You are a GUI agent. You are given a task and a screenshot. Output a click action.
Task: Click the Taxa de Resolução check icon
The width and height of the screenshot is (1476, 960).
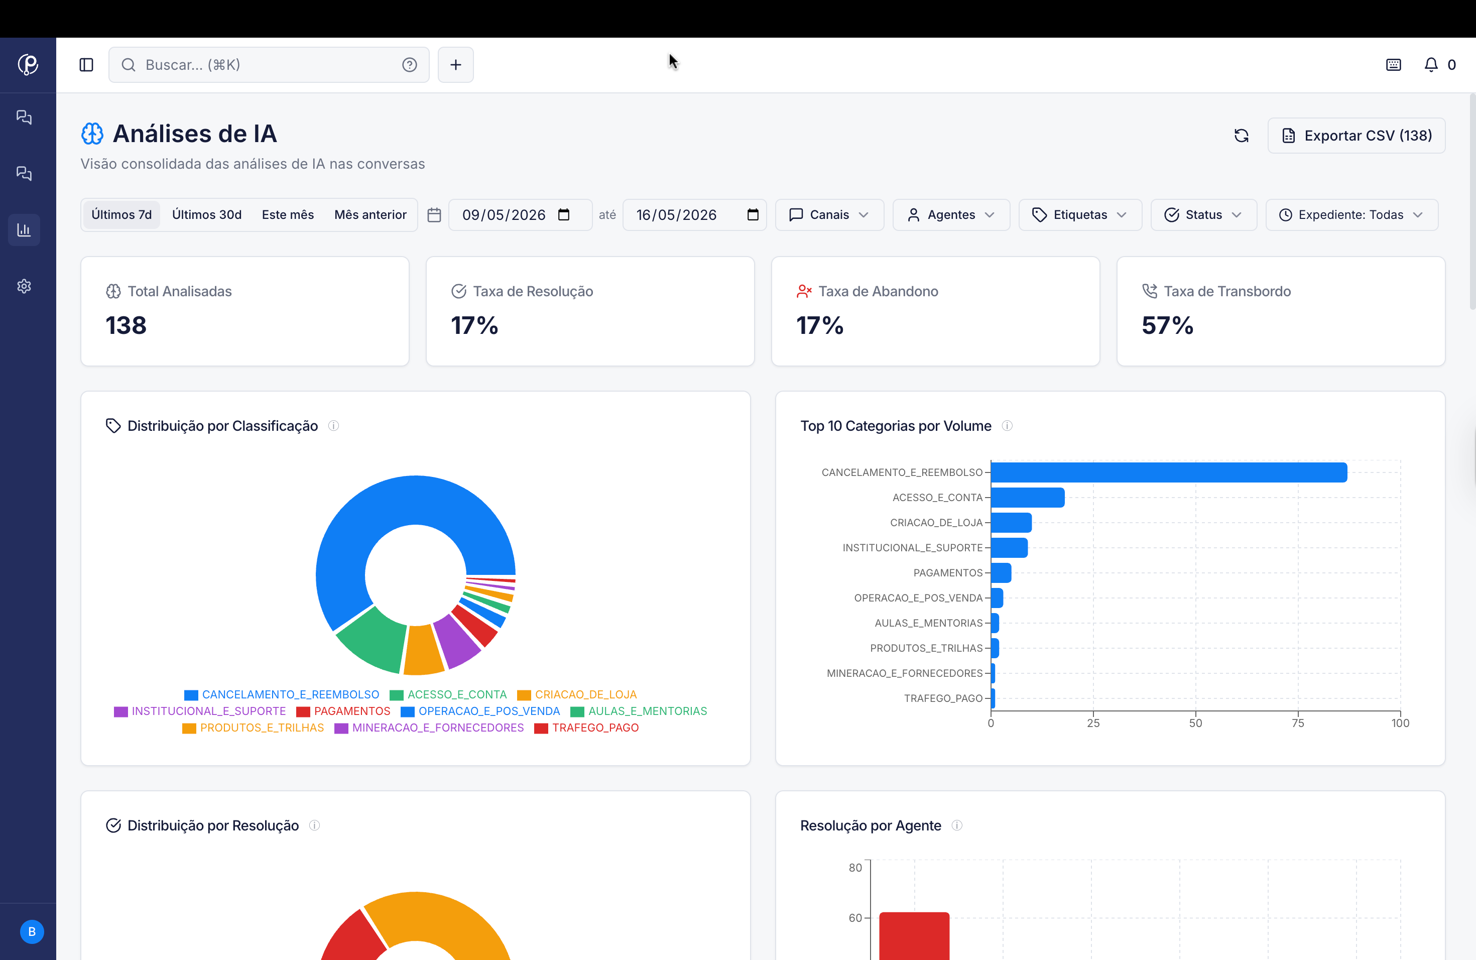point(459,291)
